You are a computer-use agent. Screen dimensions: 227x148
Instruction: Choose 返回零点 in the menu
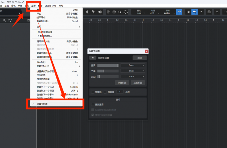point(56,17)
